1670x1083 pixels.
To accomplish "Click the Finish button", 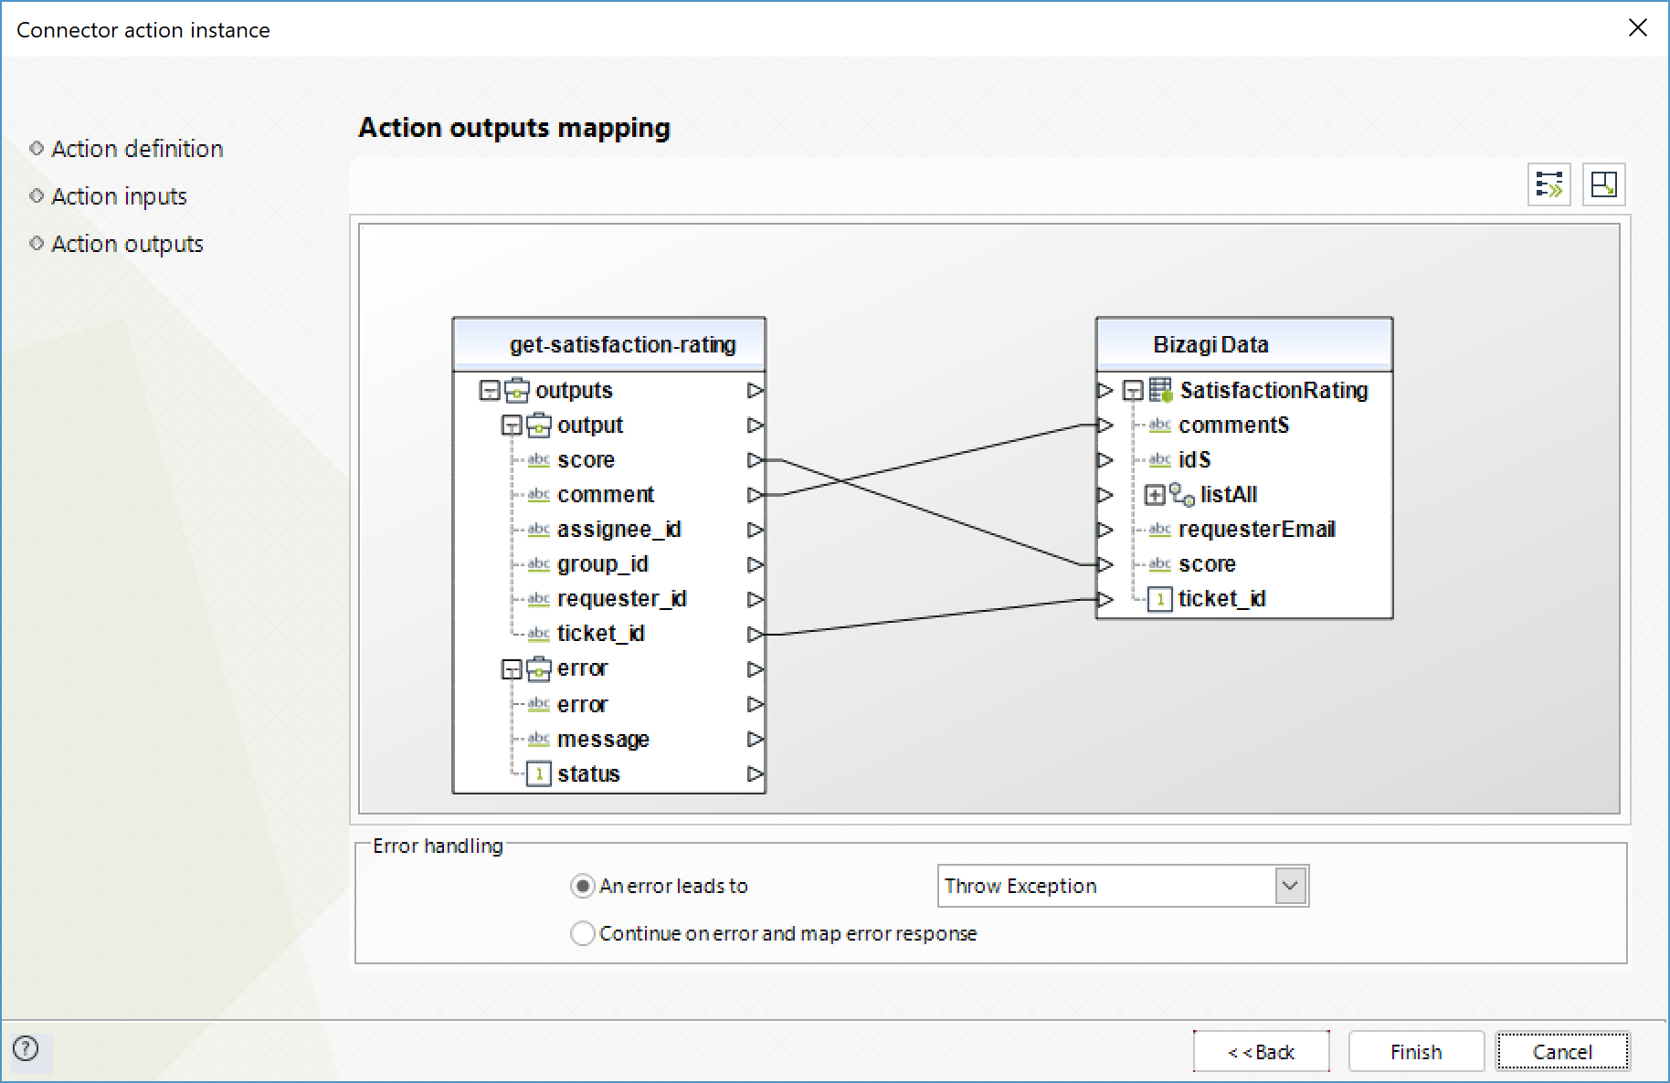I will pyautogui.click(x=1416, y=1052).
